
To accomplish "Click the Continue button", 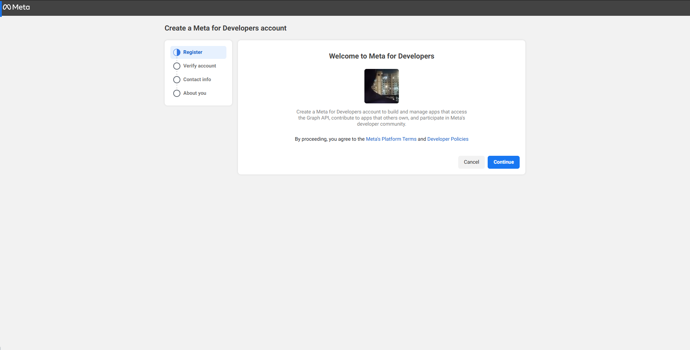I will pyautogui.click(x=503, y=162).
